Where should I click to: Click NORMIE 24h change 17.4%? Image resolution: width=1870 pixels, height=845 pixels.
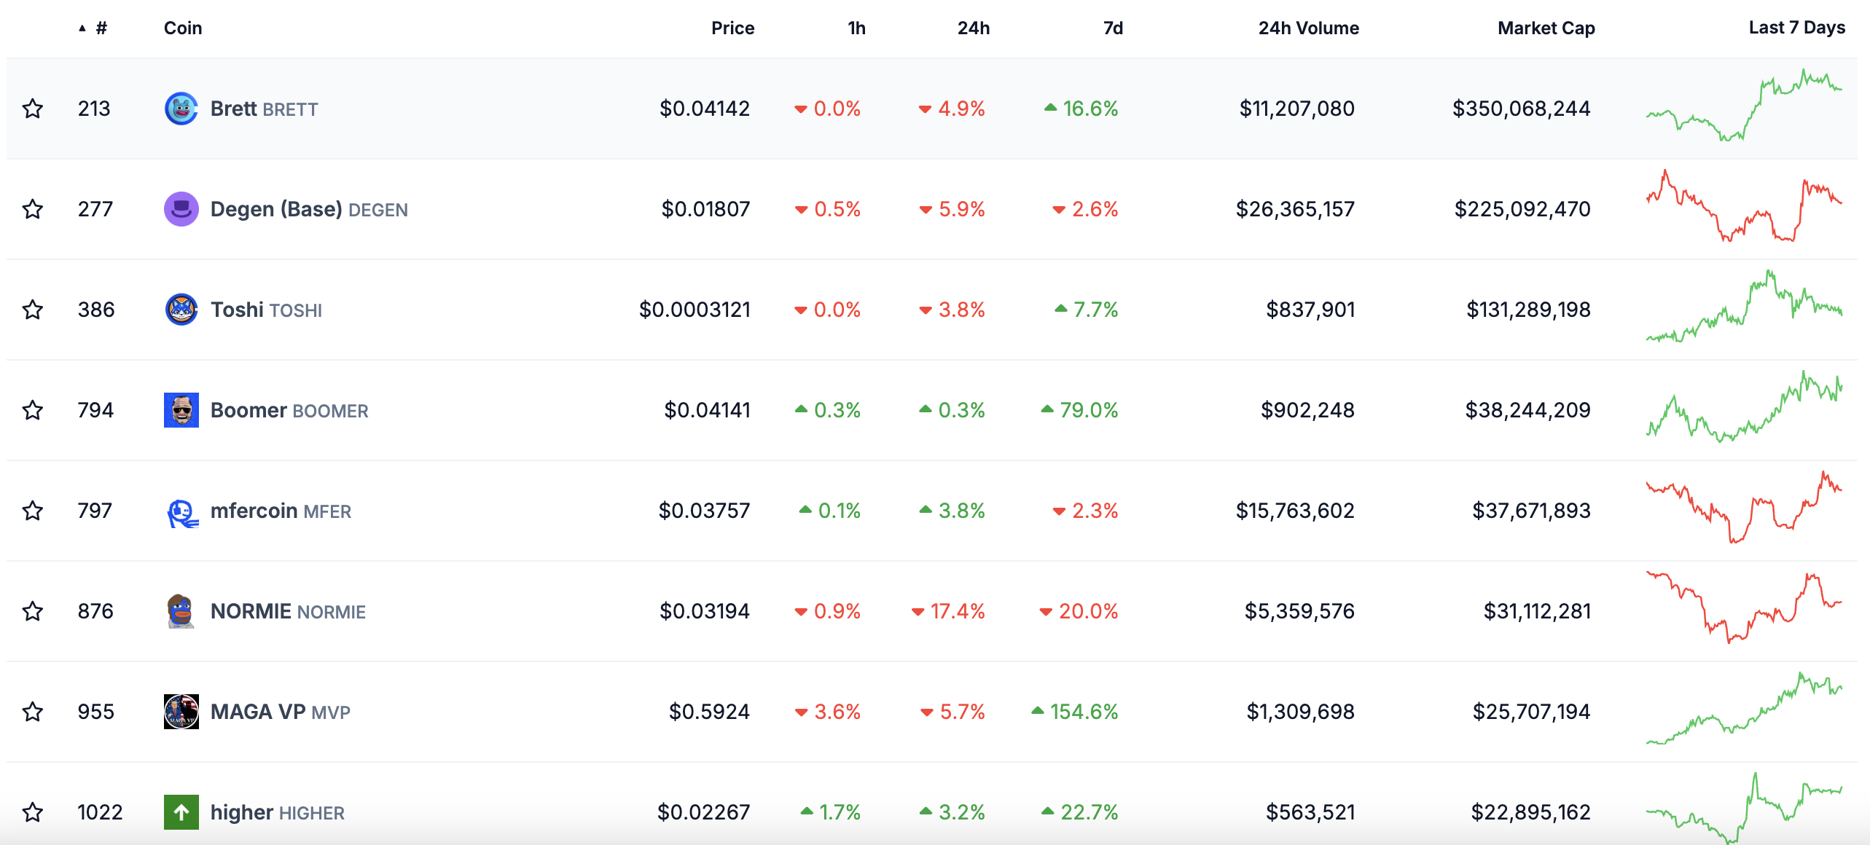tap(948, 611)
